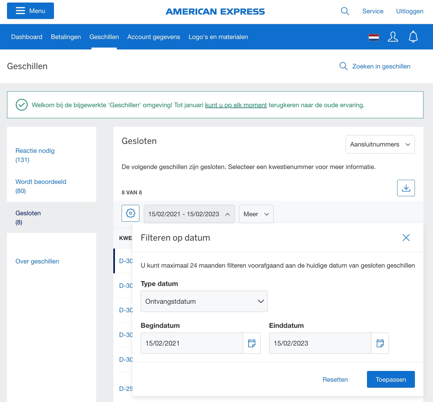Switch to the Dashboard tab
The width and height of the screenshot is (433, 402).
[x=27, y=37]
